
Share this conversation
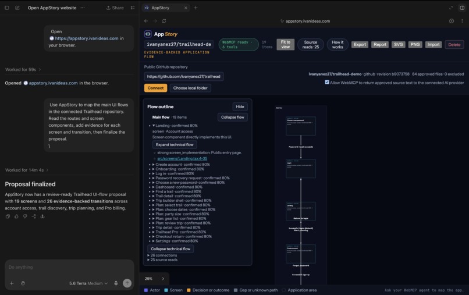click(x=115, y=8)
